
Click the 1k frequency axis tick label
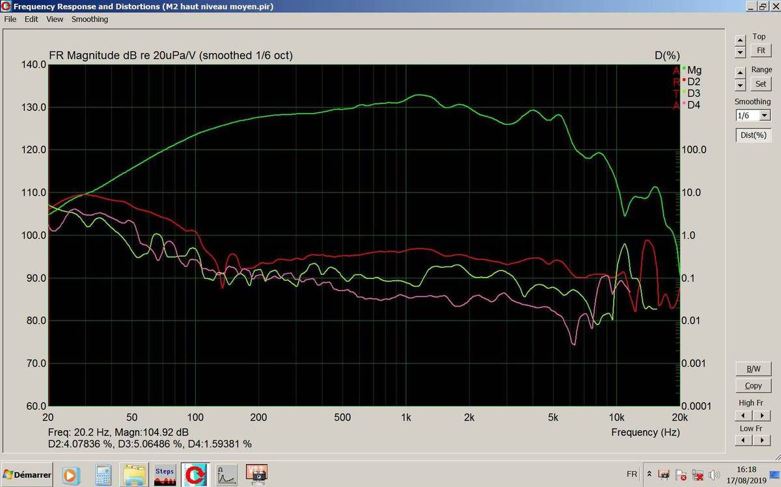[x=406, y=417]
